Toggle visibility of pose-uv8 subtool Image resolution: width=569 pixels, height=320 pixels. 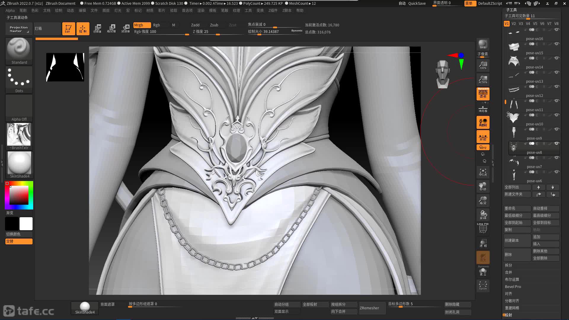[557, 143]
